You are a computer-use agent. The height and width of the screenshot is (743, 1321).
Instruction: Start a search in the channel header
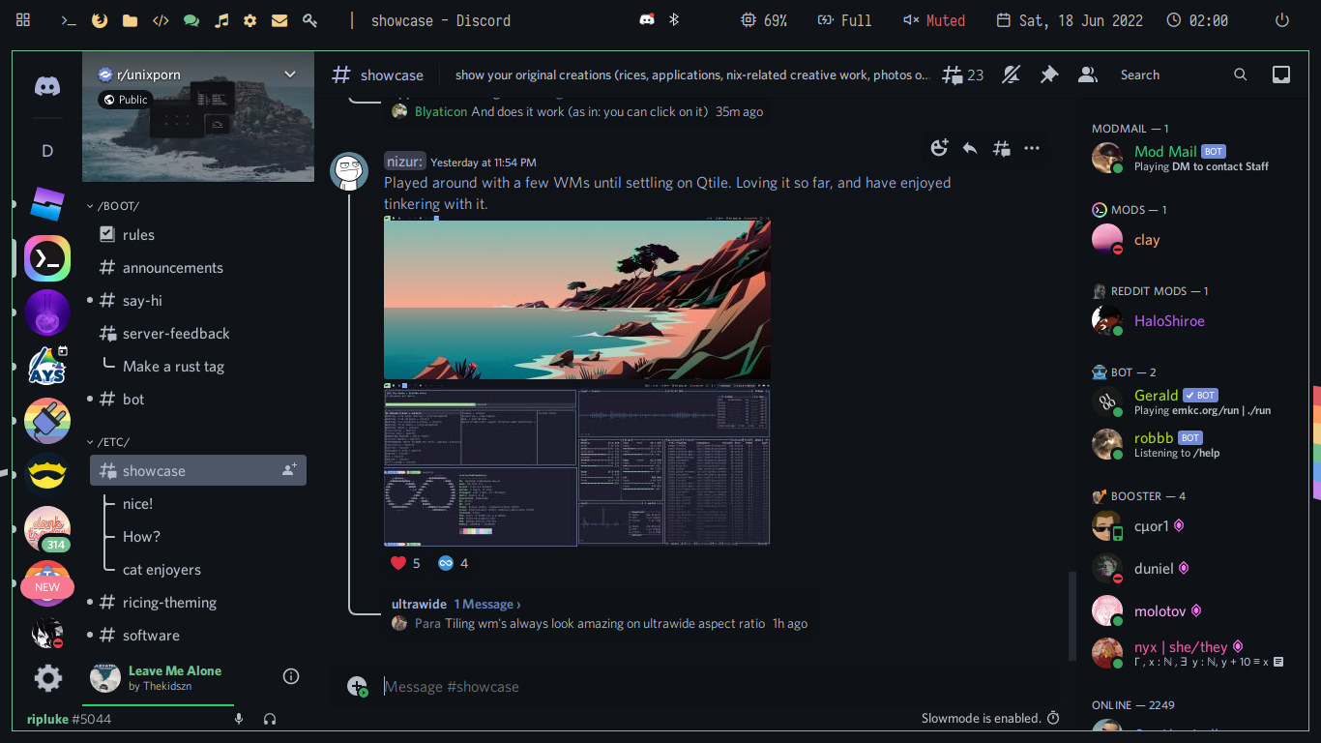click(x=1241, y=74)
